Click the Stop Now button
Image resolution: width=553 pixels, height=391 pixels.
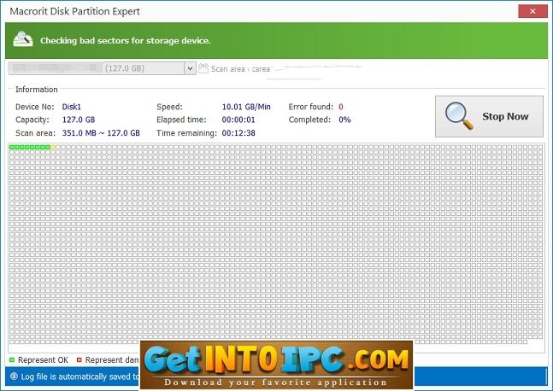click(489, 116)
